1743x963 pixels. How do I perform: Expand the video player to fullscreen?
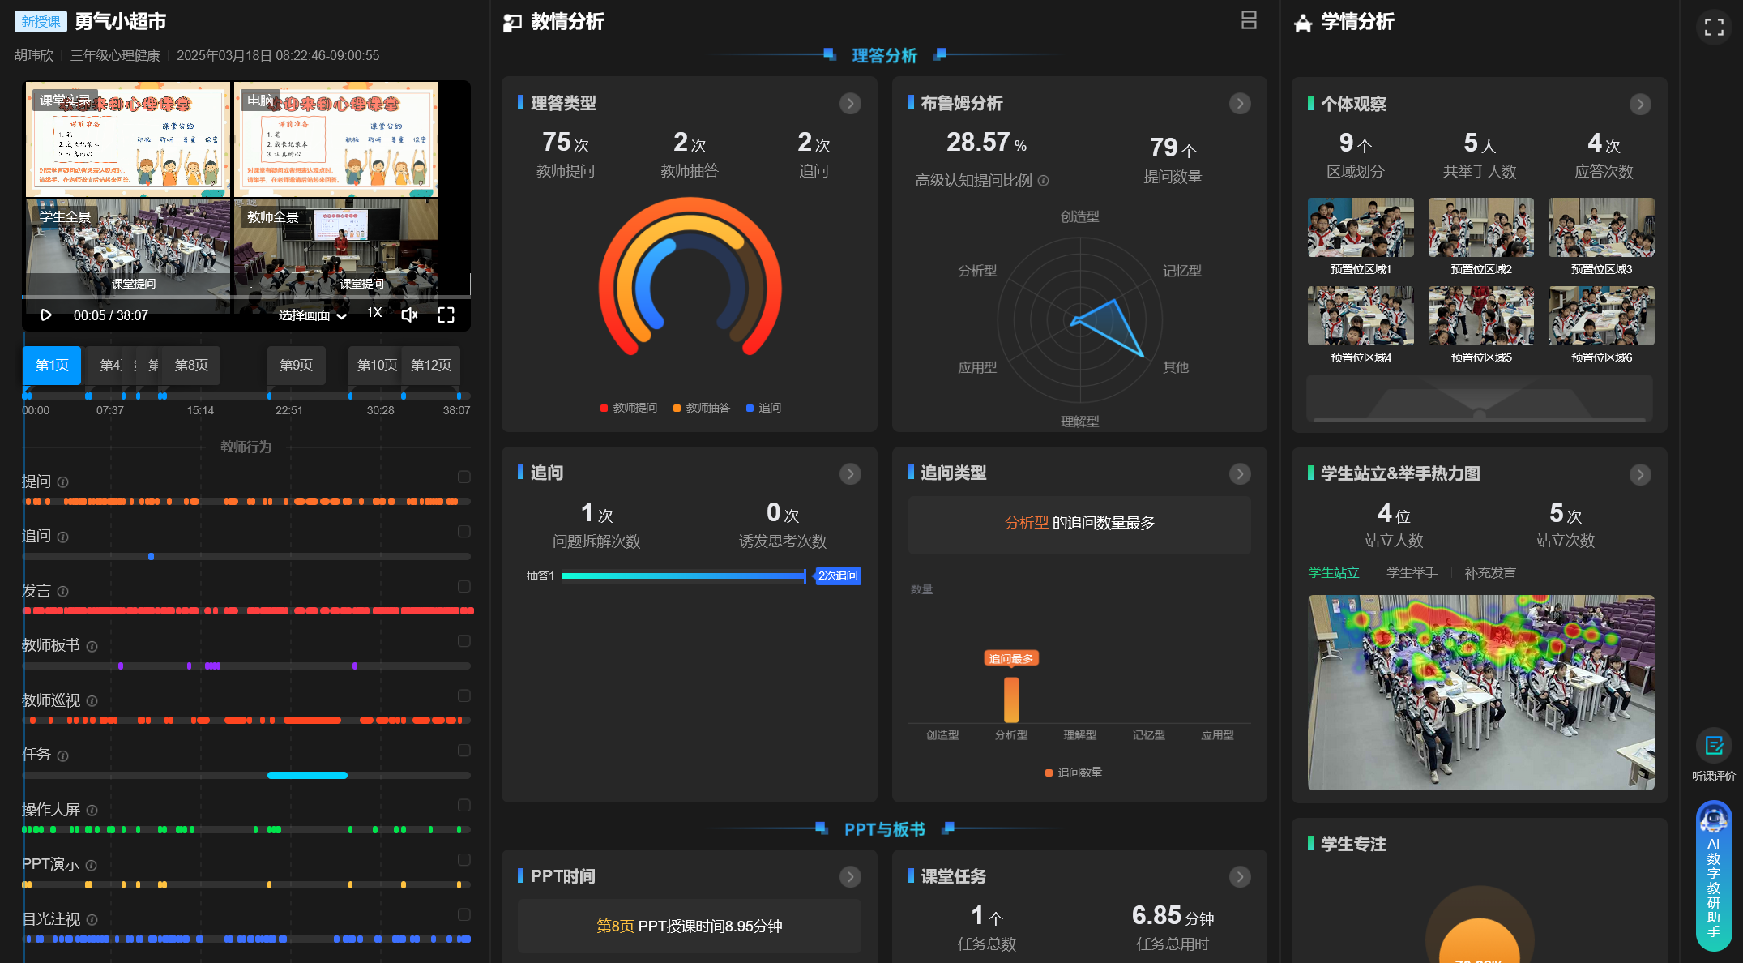point(446,315)
